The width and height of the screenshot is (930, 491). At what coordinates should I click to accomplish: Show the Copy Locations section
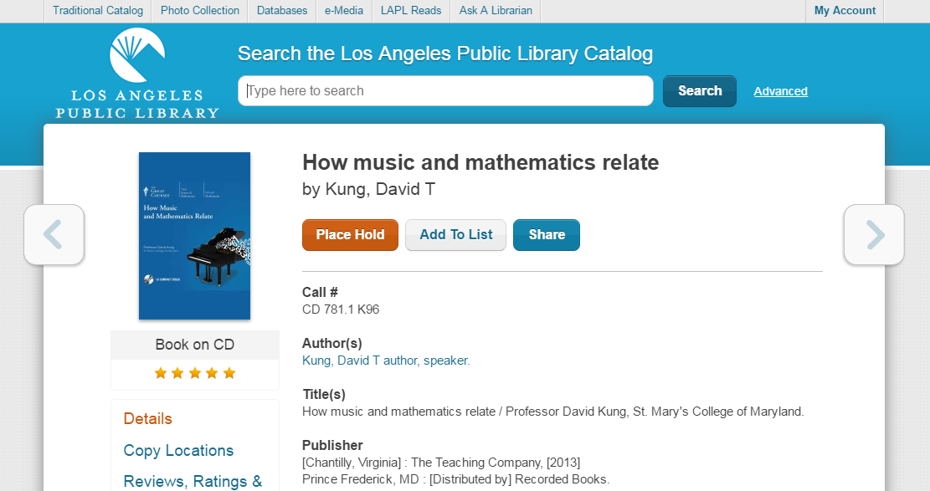[178, 450]
